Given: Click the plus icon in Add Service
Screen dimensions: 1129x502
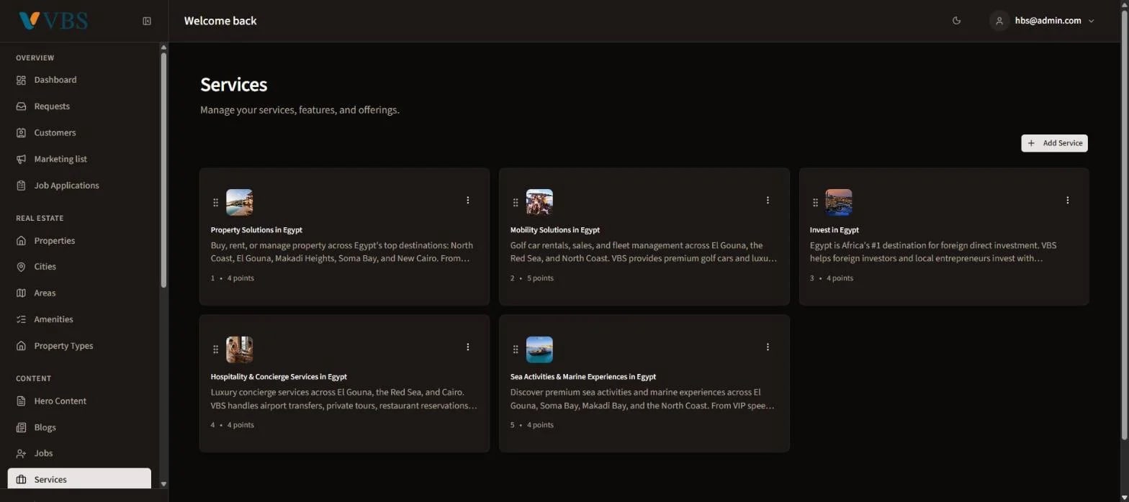Looking at the screenshot, I should coord(1031,143).
